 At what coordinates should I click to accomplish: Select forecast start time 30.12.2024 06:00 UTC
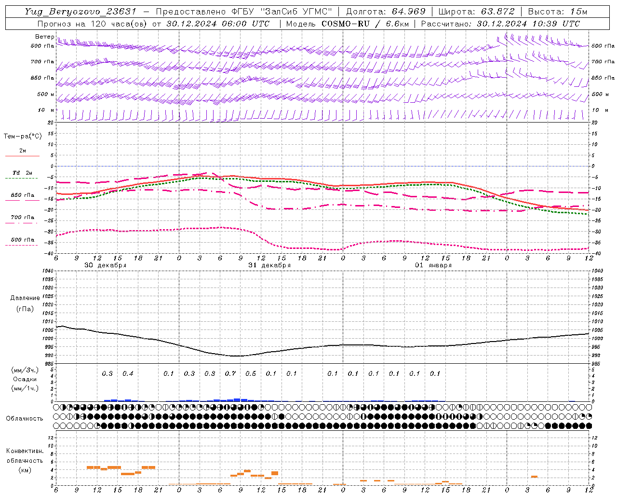tap(218, 24)
